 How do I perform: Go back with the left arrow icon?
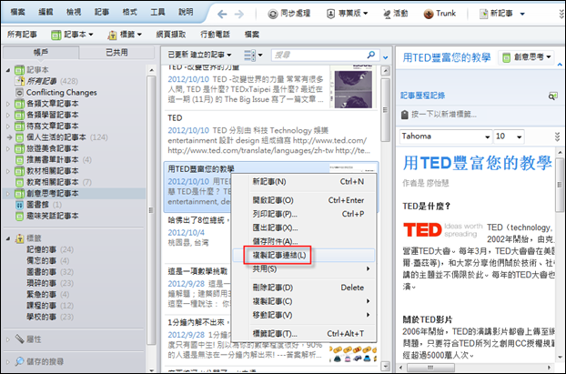click(x=222, y=14)
